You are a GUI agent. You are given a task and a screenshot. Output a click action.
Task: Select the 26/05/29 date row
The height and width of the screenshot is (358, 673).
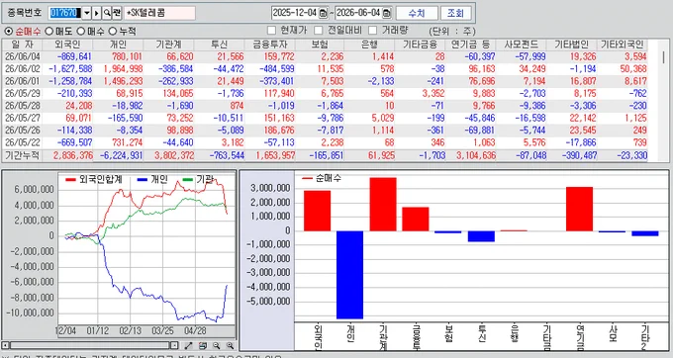[325, 94]
